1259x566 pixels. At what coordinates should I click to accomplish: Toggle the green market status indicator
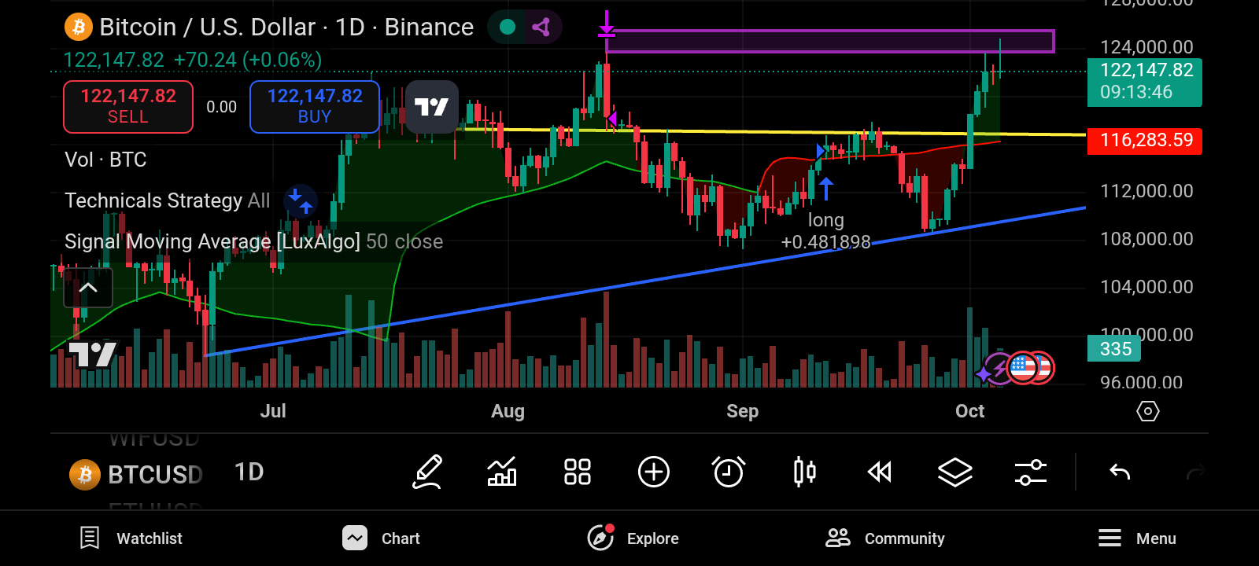coord(508,28)
